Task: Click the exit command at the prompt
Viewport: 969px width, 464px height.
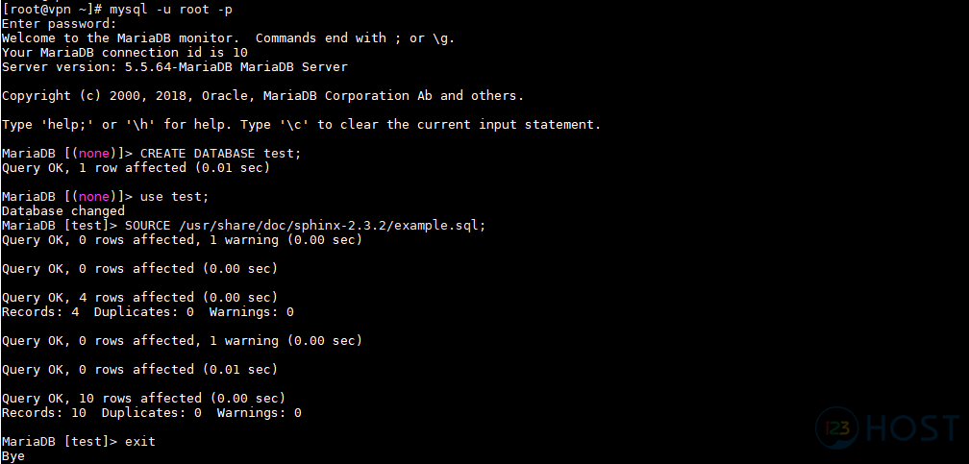Action: coord(140,442)
